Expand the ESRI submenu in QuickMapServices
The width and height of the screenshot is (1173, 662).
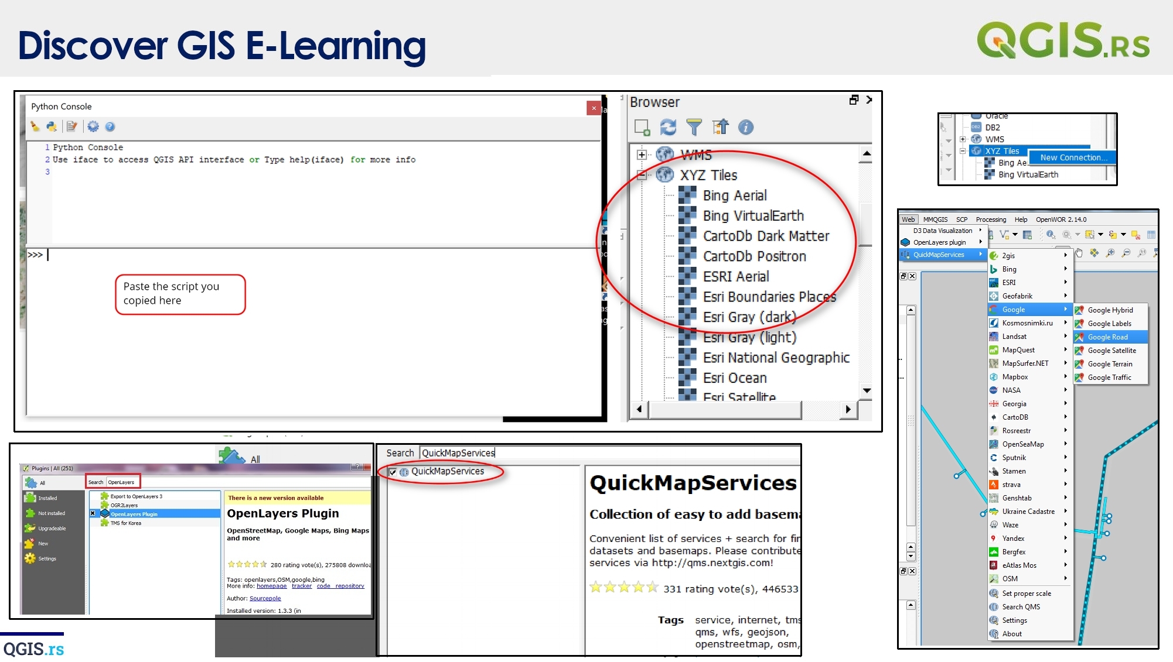1029,282
